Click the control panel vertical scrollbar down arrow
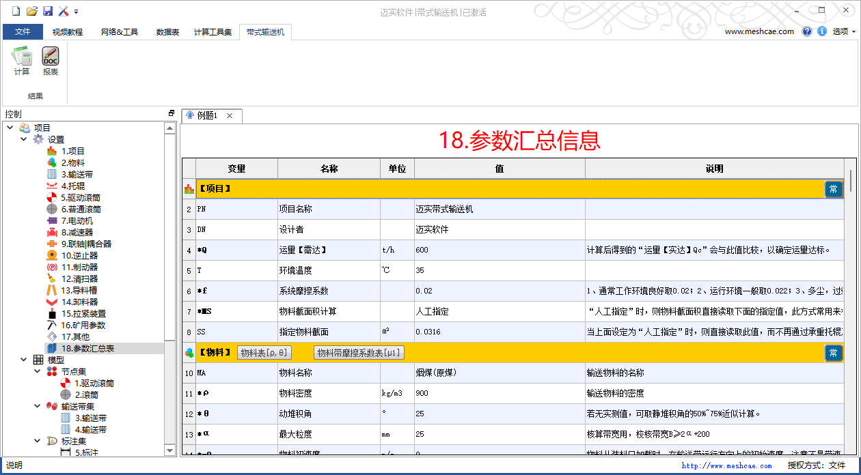 point(170,450)
